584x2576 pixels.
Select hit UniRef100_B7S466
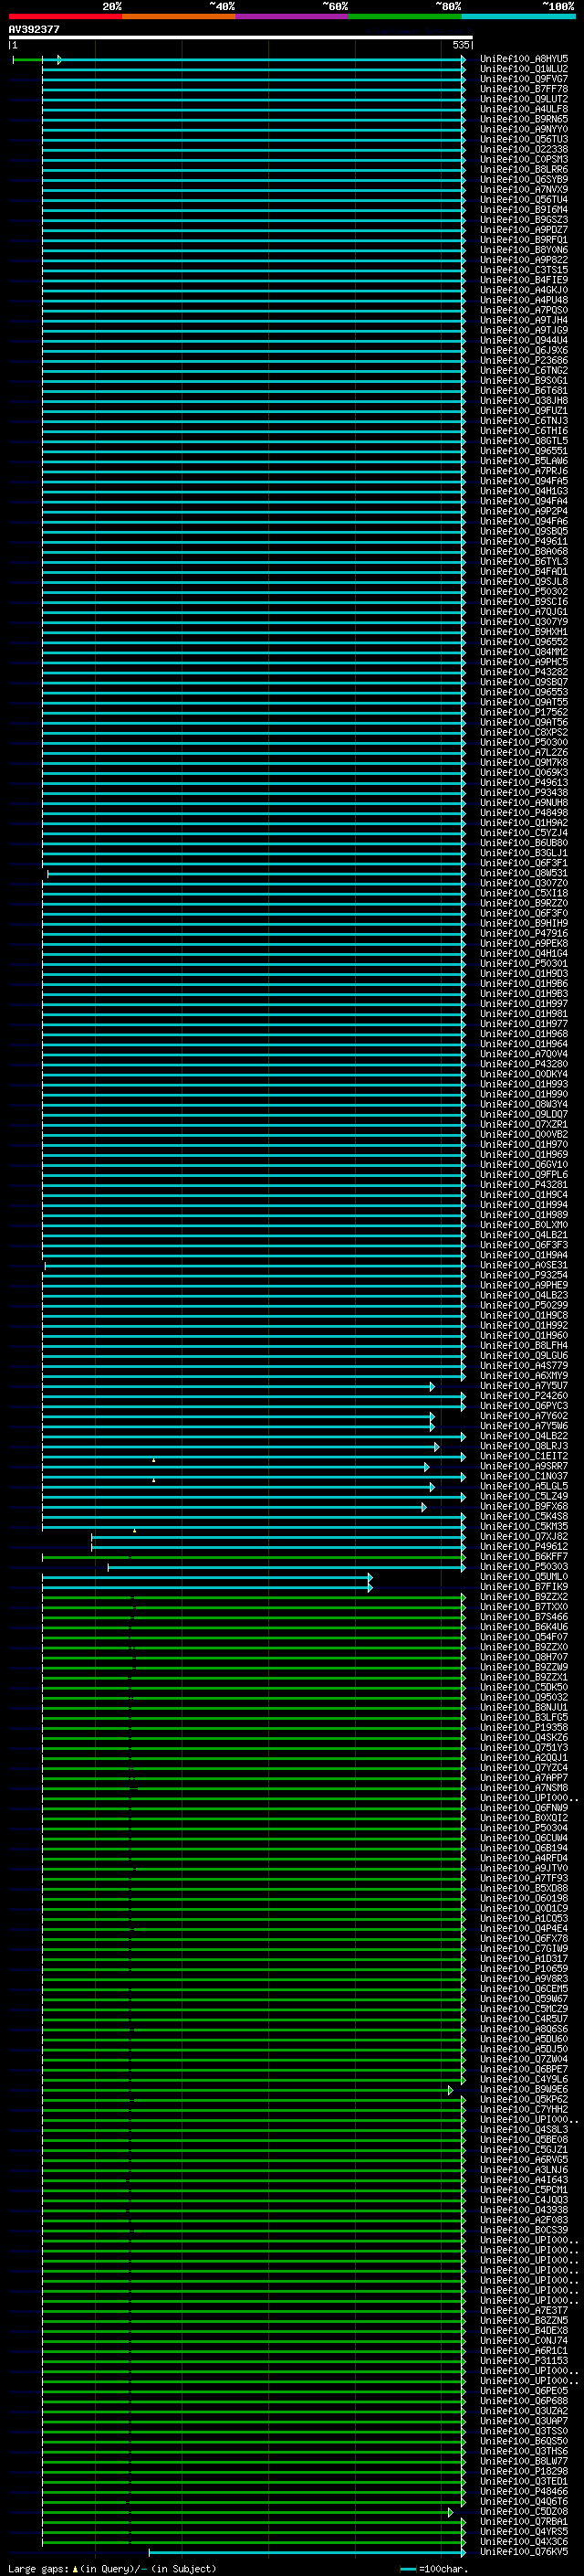(x=524, y=1616)
